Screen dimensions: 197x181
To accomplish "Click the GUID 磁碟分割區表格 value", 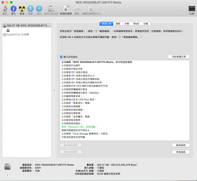I will tap(109, 174).
